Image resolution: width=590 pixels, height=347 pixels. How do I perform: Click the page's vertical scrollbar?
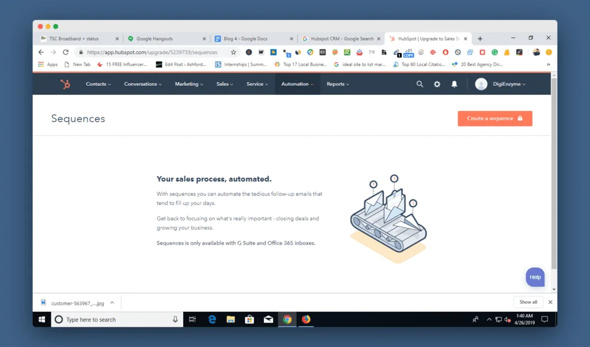pyautogui.click(x=554, y=173)
